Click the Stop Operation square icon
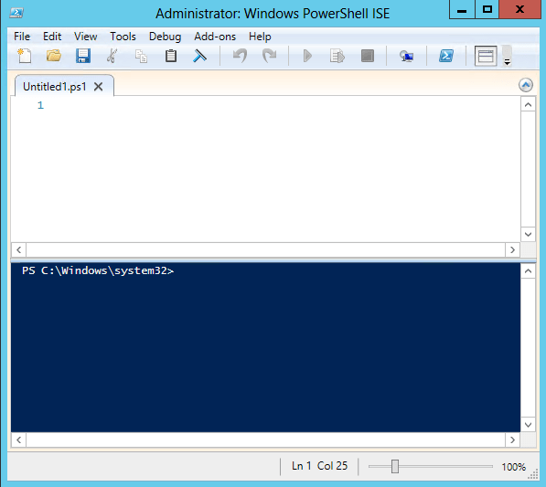 (368, 56)
